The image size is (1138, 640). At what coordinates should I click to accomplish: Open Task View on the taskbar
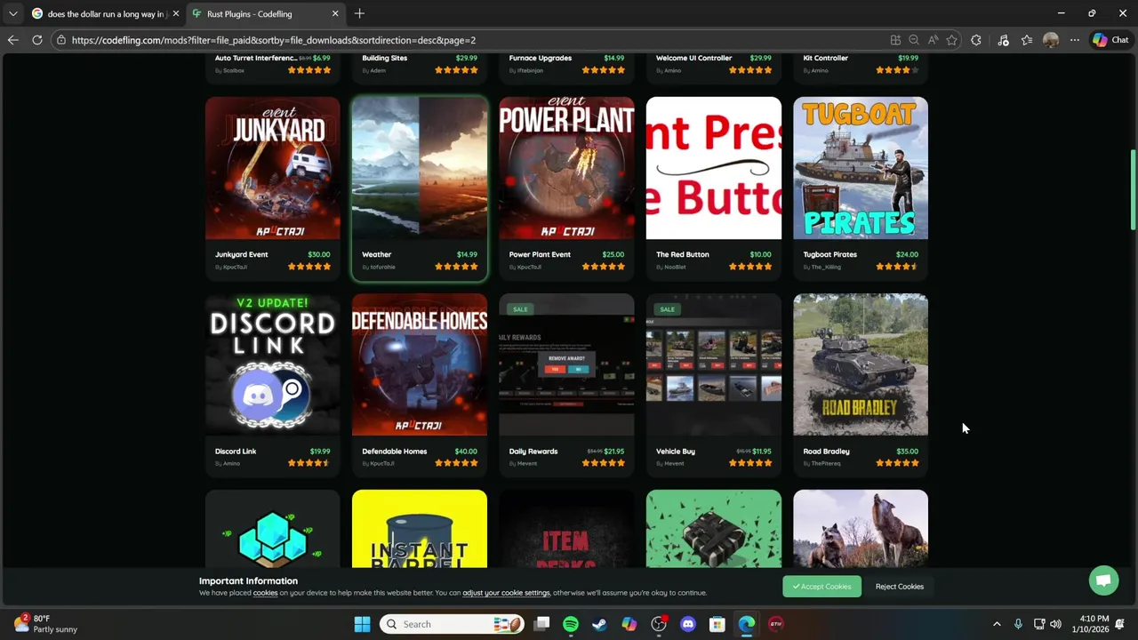tap(541, 624)
